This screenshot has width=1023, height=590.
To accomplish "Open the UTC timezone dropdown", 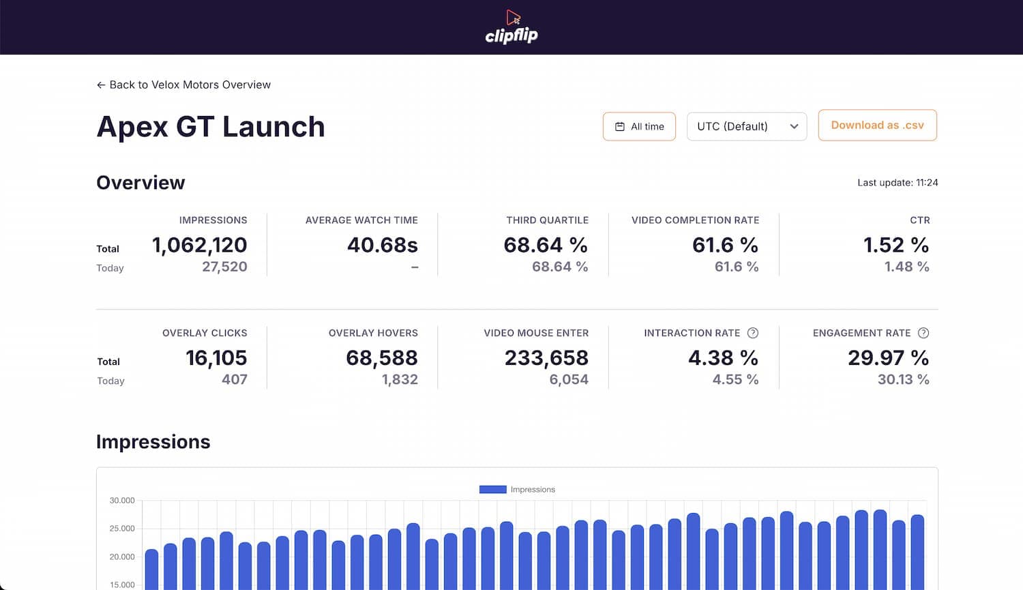I will tap(746, 126).
